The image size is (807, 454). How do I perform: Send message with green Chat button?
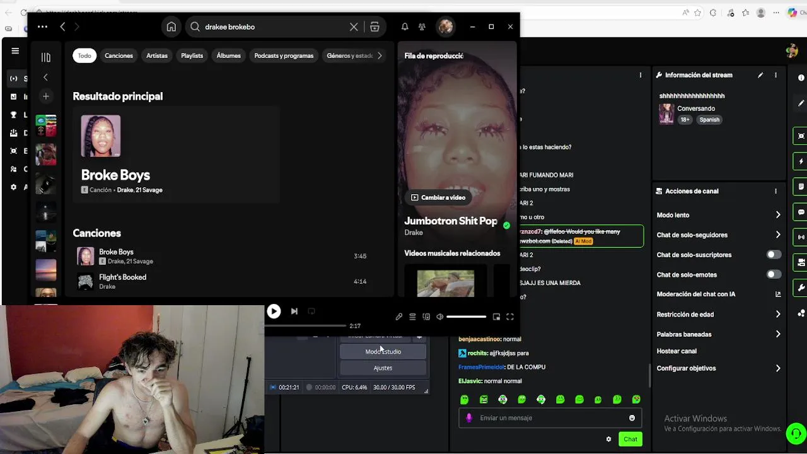630,439
